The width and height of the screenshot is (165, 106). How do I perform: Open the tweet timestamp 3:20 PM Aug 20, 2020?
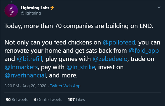click(25, 86)
